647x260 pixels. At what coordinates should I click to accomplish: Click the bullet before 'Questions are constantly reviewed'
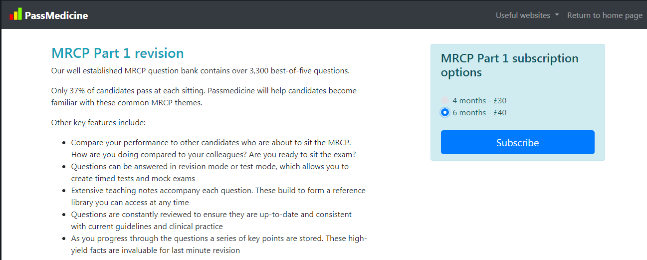tap(64, 215)
